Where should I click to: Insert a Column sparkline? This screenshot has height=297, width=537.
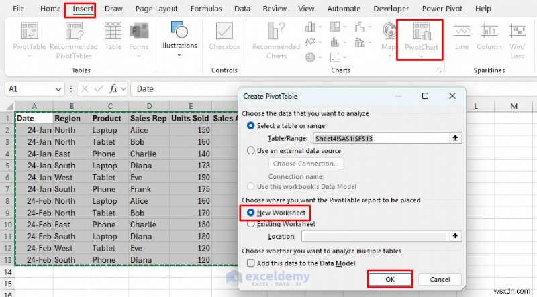[x=489, y=36]
